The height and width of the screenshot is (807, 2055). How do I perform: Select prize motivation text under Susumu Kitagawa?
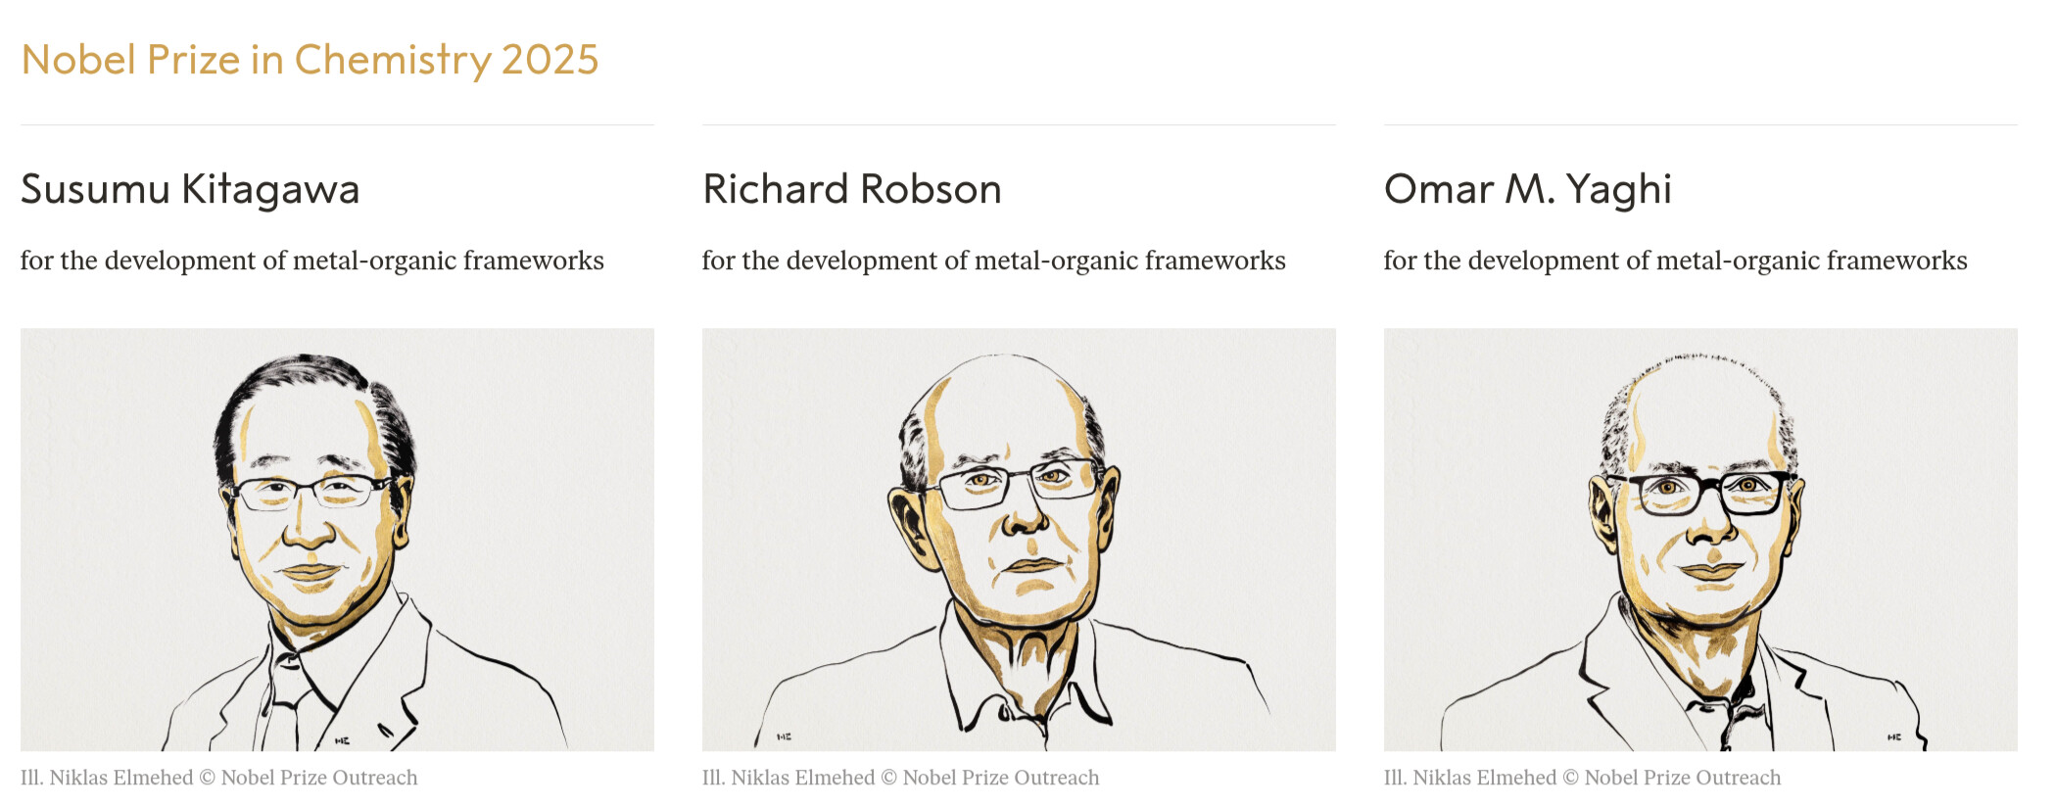[312, 261]
